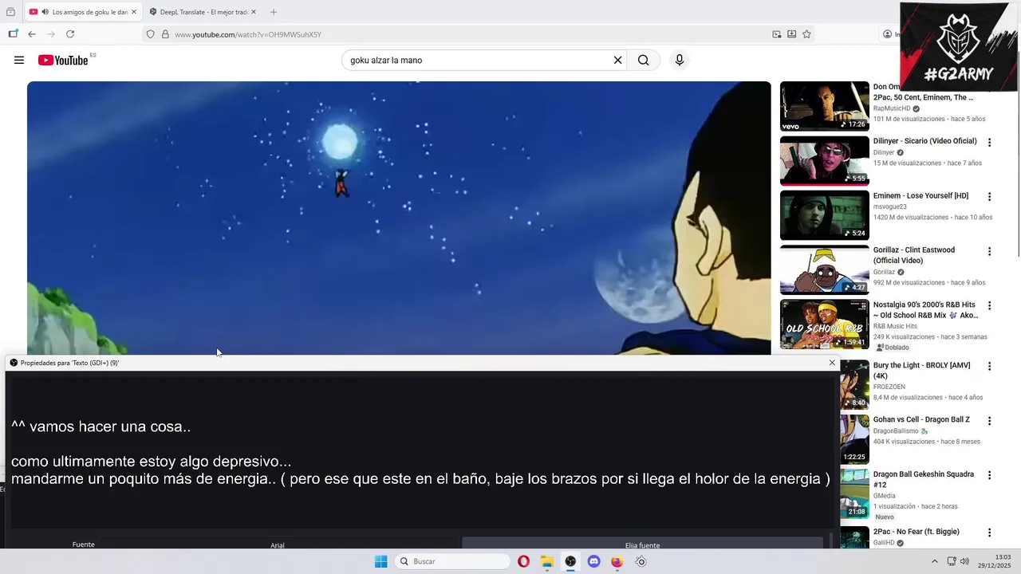Open YouTube hamburger guide menu

pos(19,61)
